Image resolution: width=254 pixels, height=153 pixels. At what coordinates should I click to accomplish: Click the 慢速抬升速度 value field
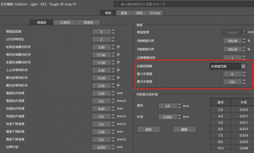click(102, 101)
